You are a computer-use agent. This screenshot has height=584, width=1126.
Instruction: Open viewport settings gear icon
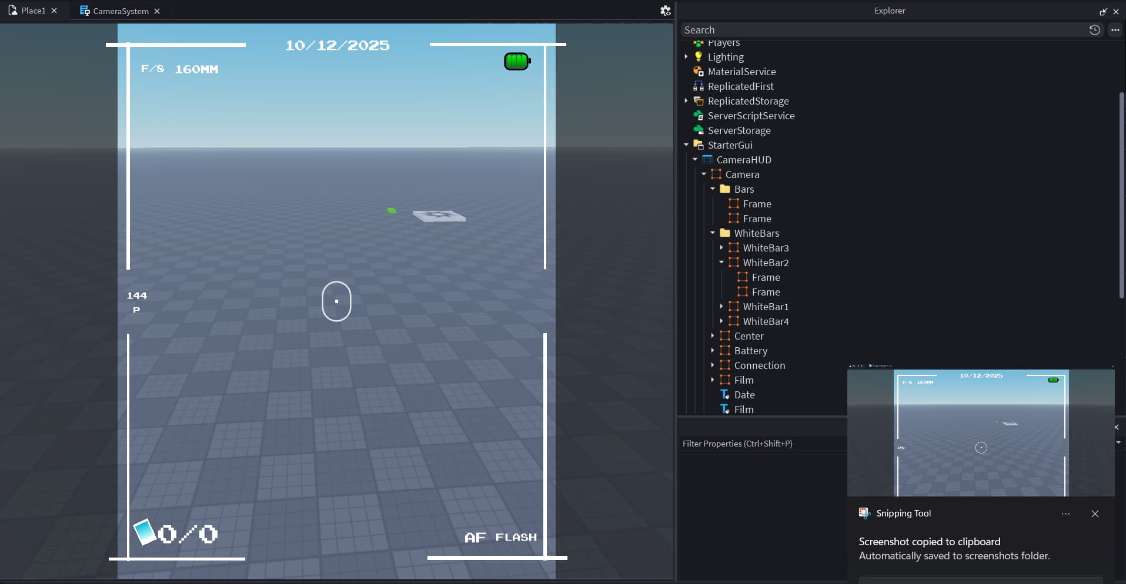666,11
